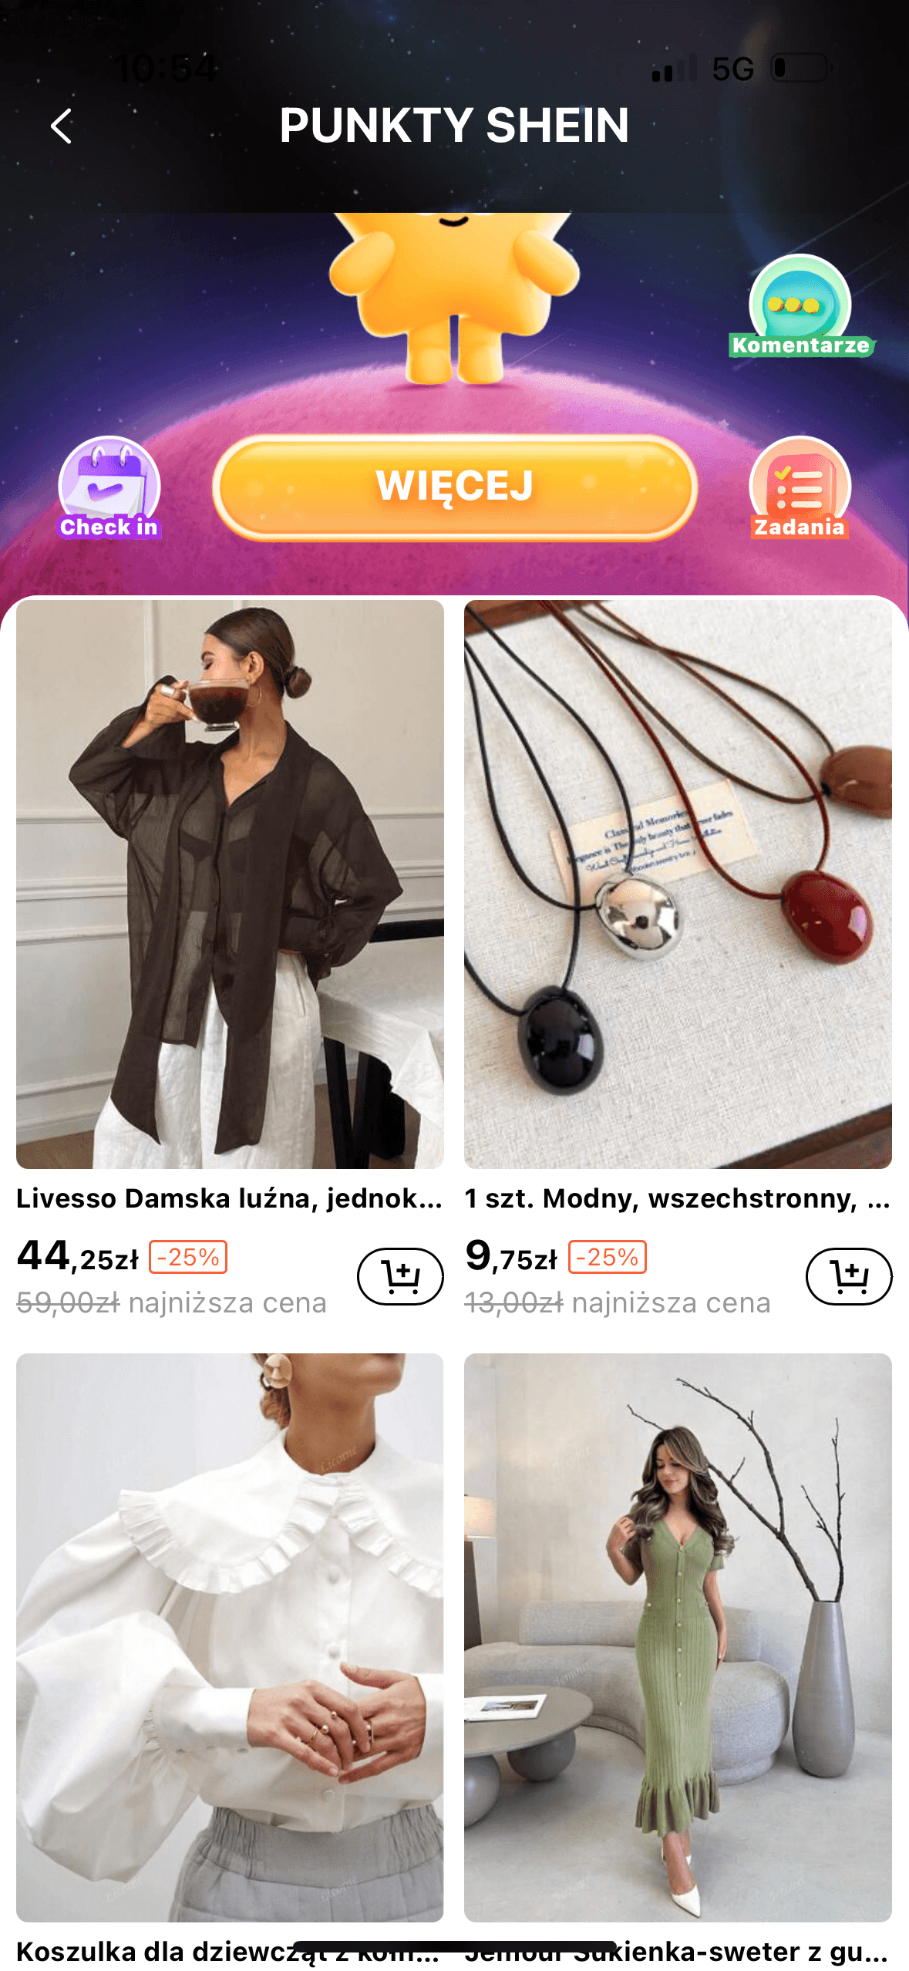Viewport: 909px width, 1971px height.
Task: Tap the -25% badge on the blouse
Action: click(188, 1257)
